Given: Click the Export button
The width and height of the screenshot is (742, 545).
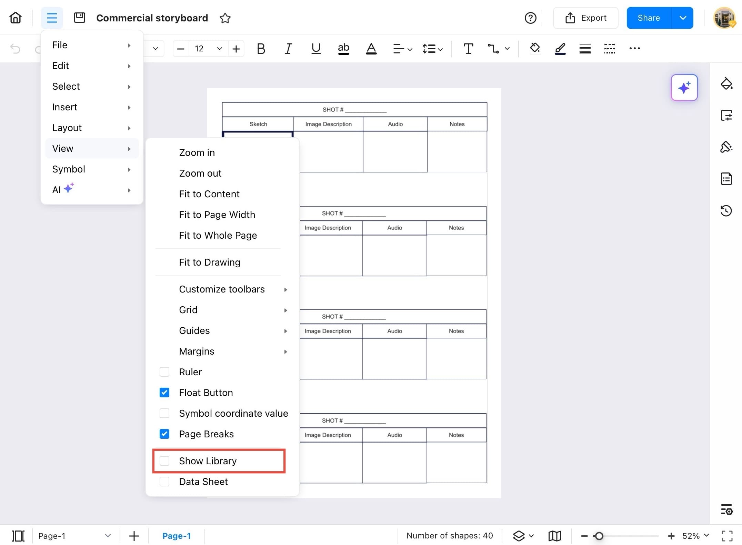Looking at the screenshot, I should tap(586, 18).
